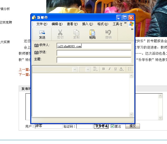The height and width of the screenshot is (144, 167).
Task: Open the paragraph style dropdown button
Action: coord(95,69)
